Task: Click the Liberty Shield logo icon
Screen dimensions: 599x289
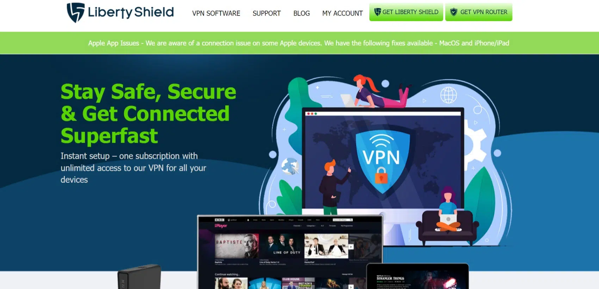Action: [x=75, y=13]
